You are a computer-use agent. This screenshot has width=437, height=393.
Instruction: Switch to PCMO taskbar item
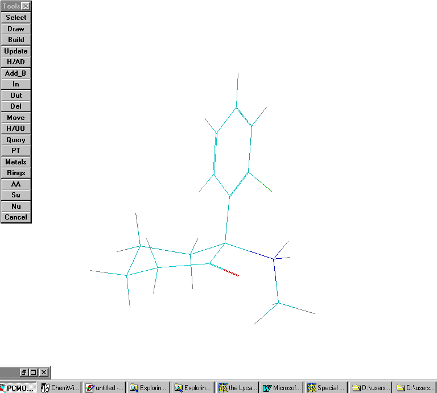click(18, 388)
